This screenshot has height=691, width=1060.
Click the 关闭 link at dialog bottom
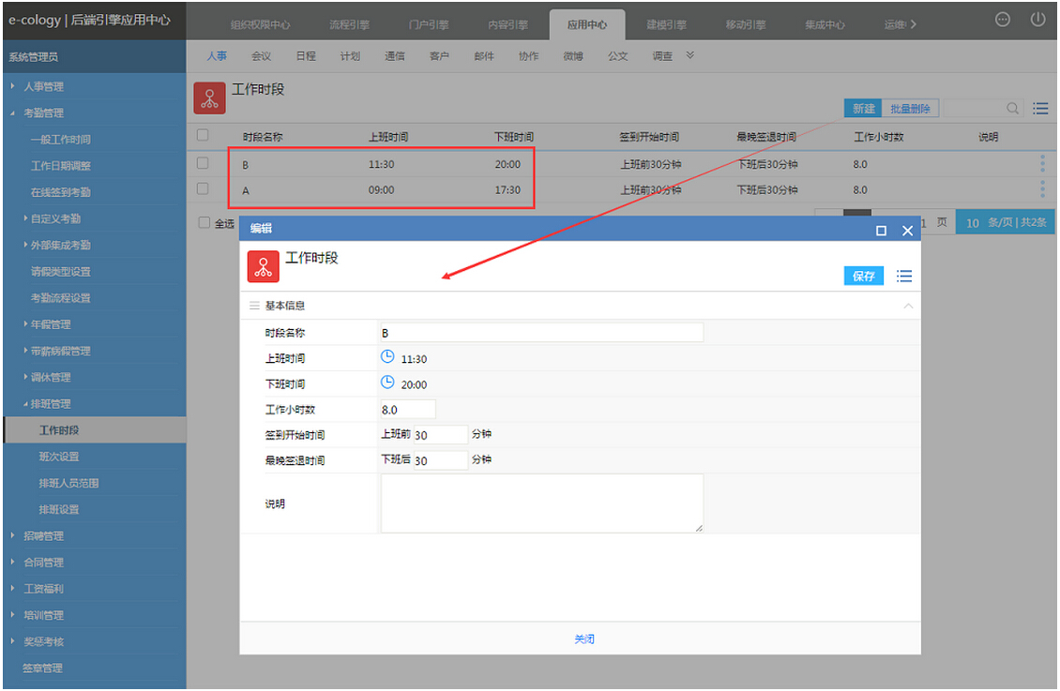tap(584, 638)
